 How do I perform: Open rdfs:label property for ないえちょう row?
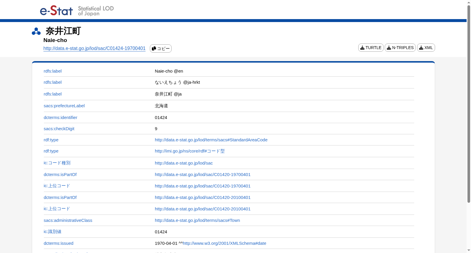click(x=53, y=82)
